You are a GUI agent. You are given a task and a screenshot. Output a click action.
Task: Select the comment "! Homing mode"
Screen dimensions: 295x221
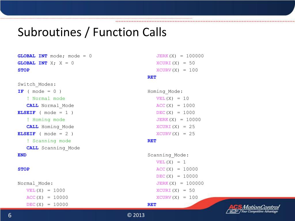click(x=46, y=120)
